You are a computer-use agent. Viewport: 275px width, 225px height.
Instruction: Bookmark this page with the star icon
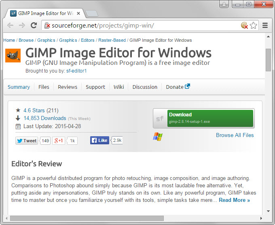click(x=254, y=26)
